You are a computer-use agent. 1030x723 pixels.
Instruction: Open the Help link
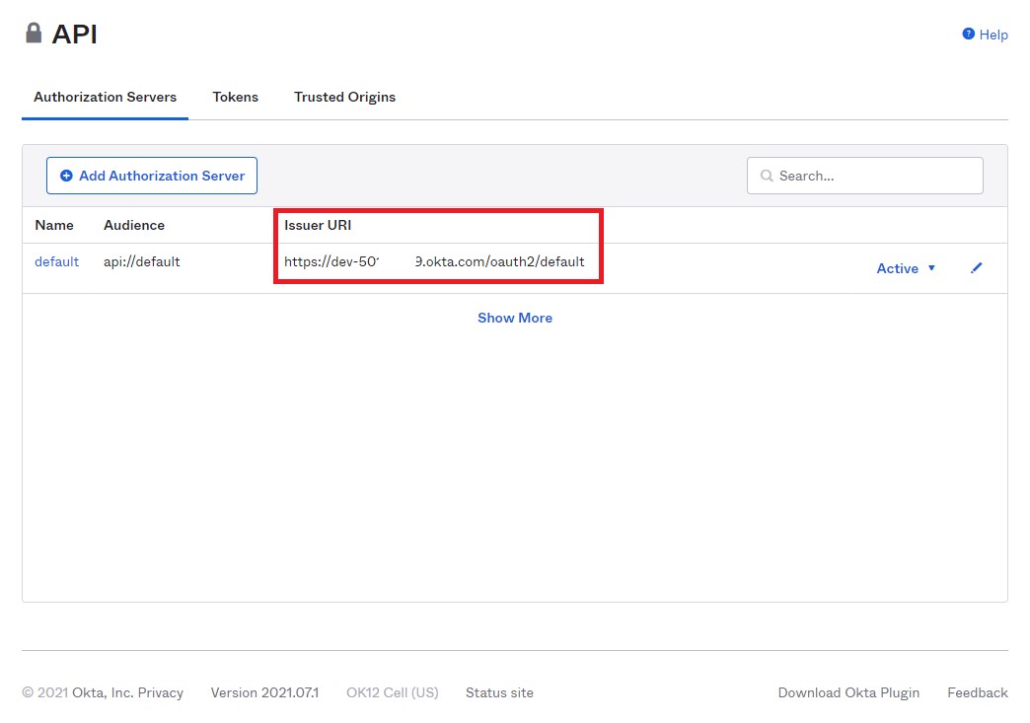click(x=993, y=35)
